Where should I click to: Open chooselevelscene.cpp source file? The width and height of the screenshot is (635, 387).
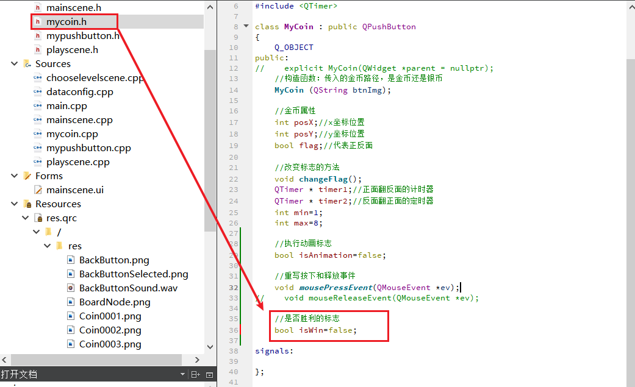point(95,78)
